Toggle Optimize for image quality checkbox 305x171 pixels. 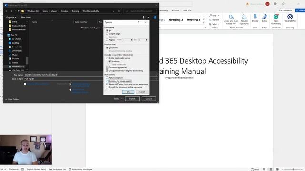107,81
